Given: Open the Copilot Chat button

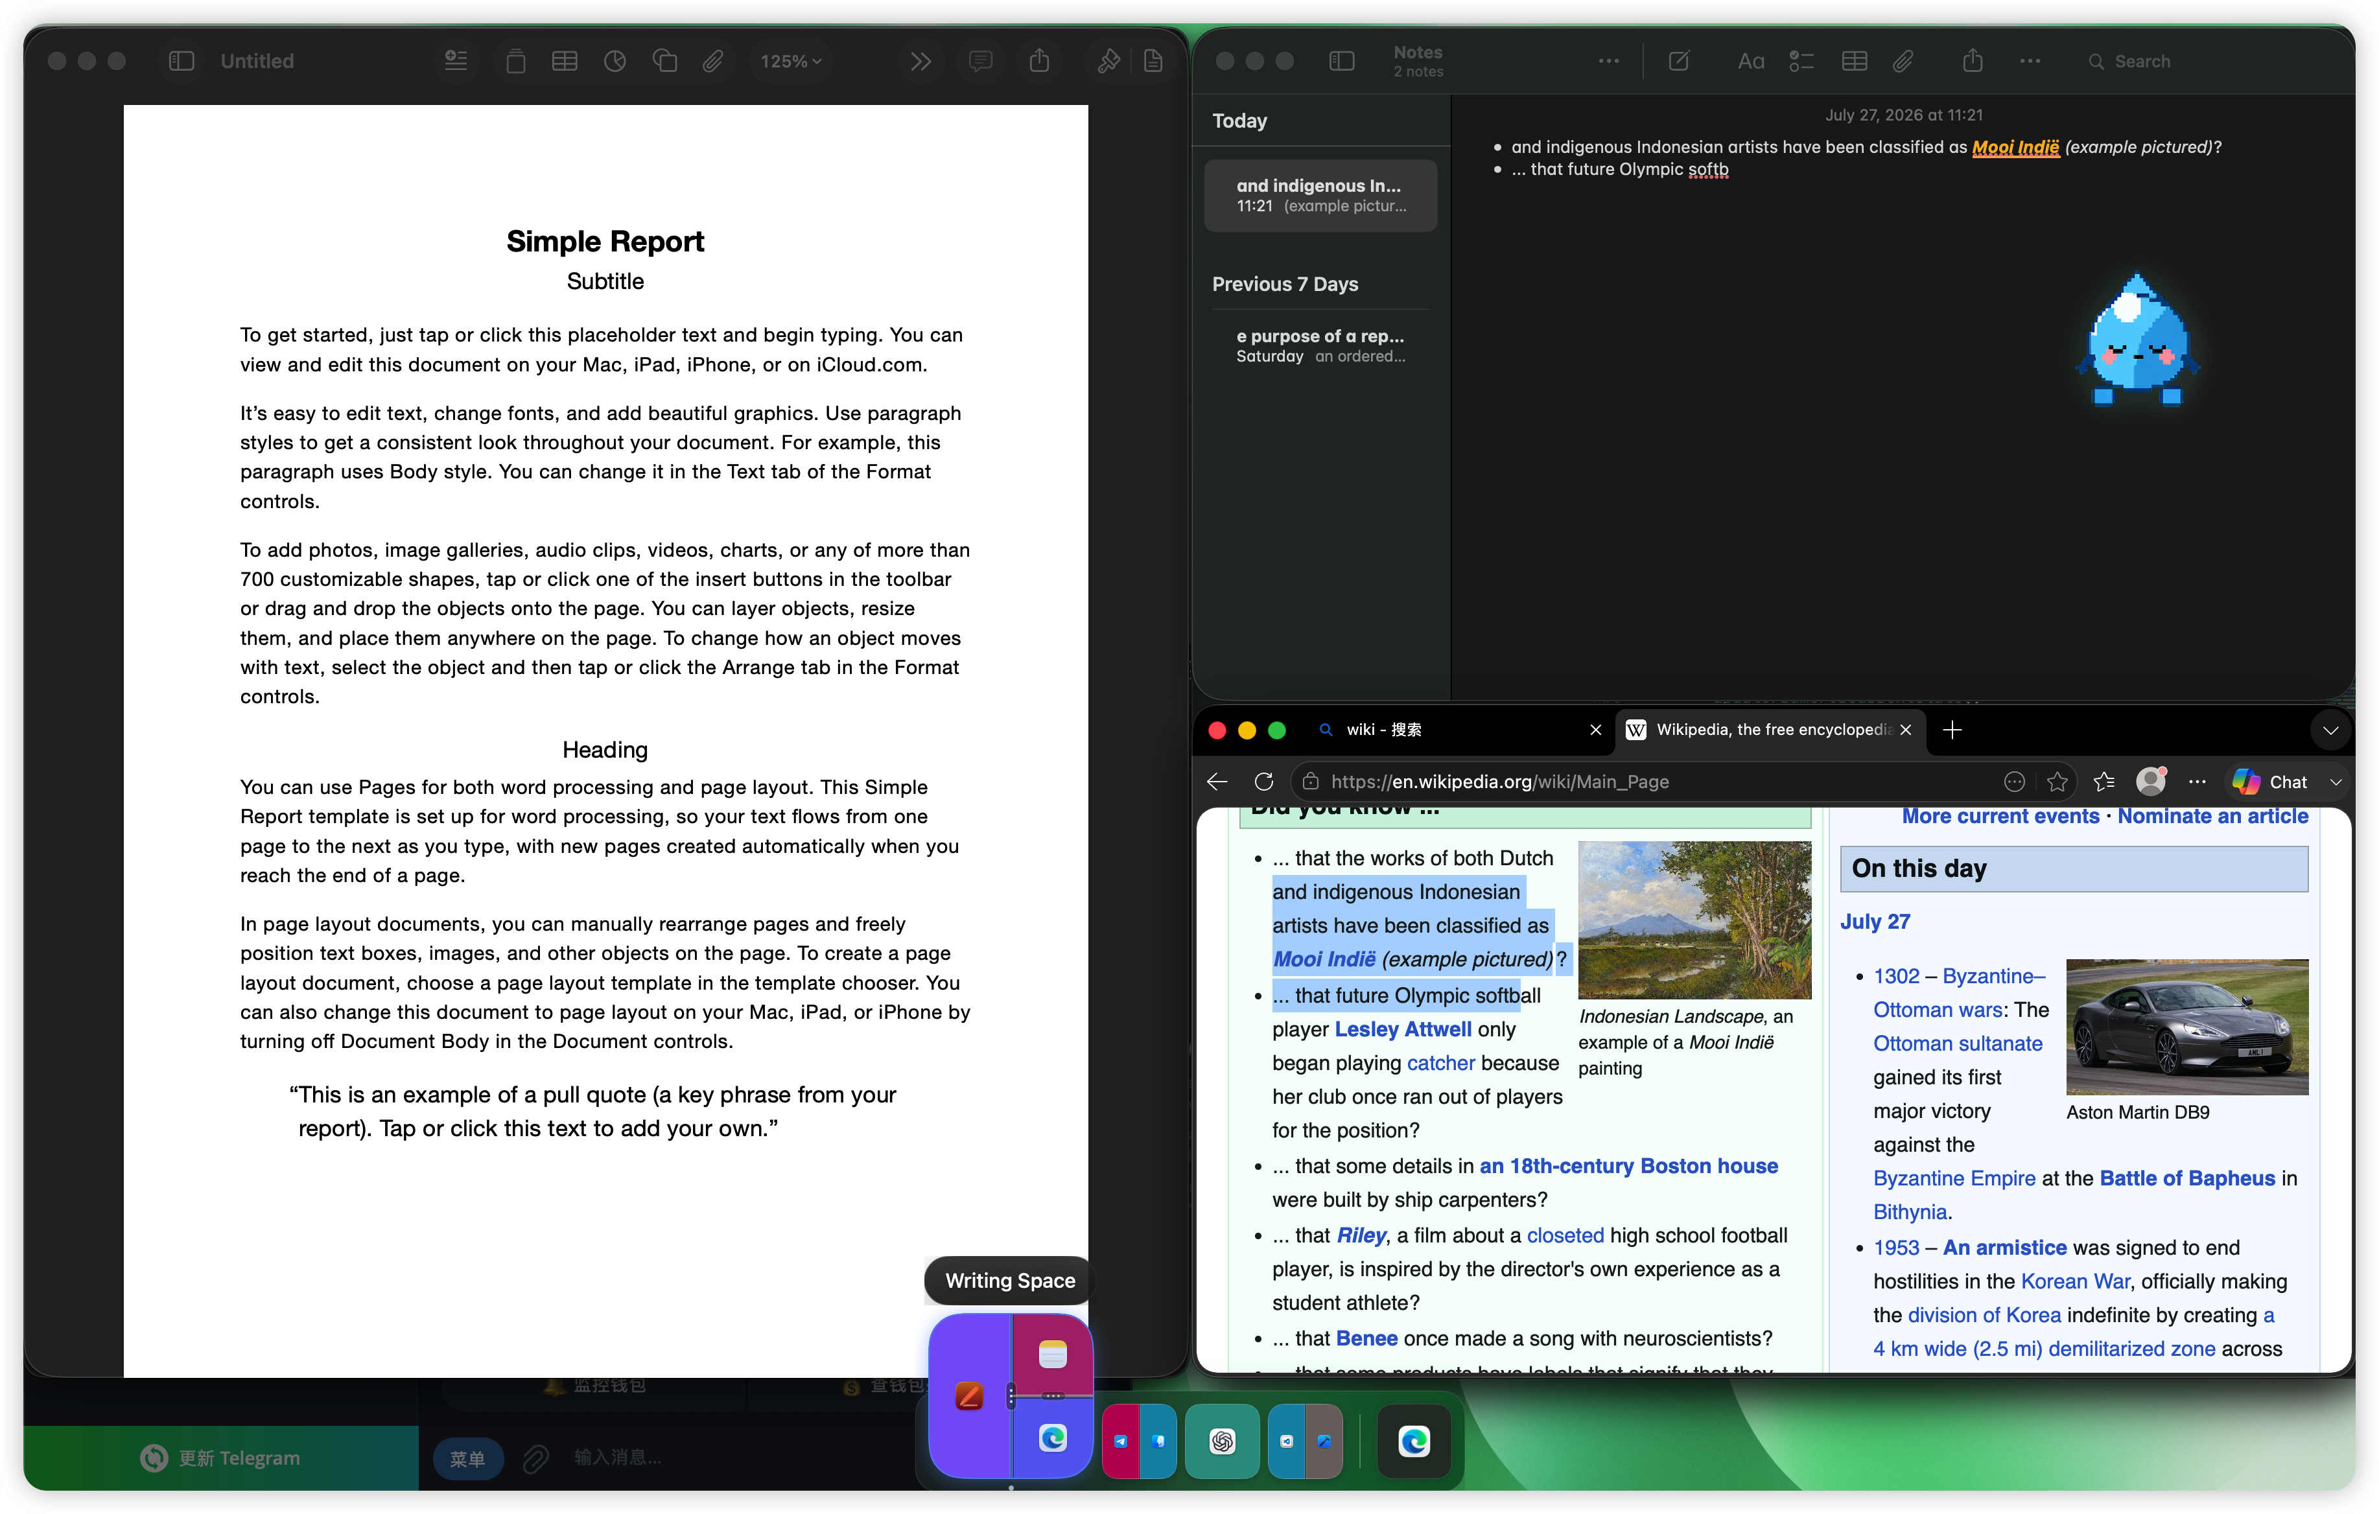Looking at the screenshot, I should [x=2269, y=781].
